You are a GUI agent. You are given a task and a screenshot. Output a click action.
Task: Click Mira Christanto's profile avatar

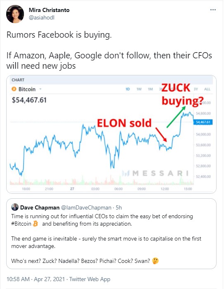click(x=15, y=14)
